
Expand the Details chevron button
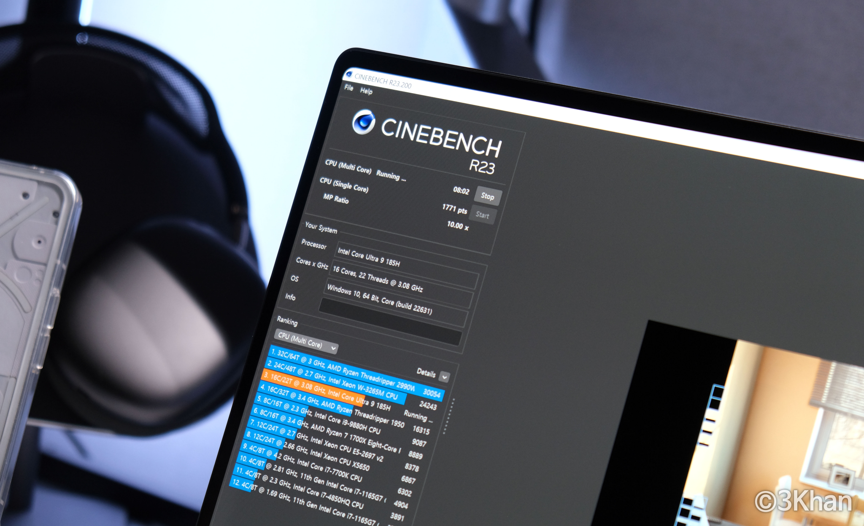[444, 376]
